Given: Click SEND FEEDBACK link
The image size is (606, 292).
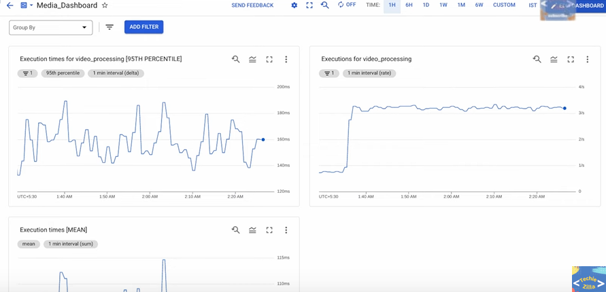Looking at the screenshot, I should point(252,5).
